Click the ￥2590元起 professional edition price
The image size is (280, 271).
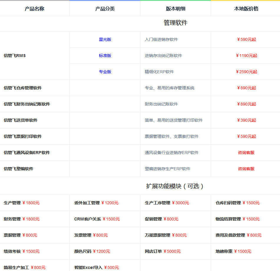pos(246,72)
